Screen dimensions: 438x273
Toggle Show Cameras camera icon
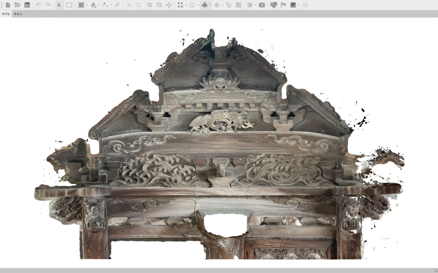coord(262,5)
